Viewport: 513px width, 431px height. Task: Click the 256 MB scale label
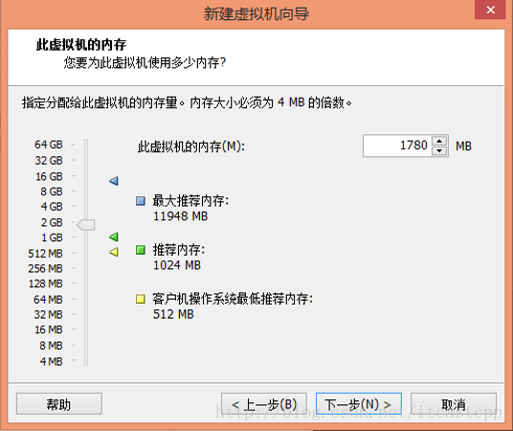(x=45, y=268)
